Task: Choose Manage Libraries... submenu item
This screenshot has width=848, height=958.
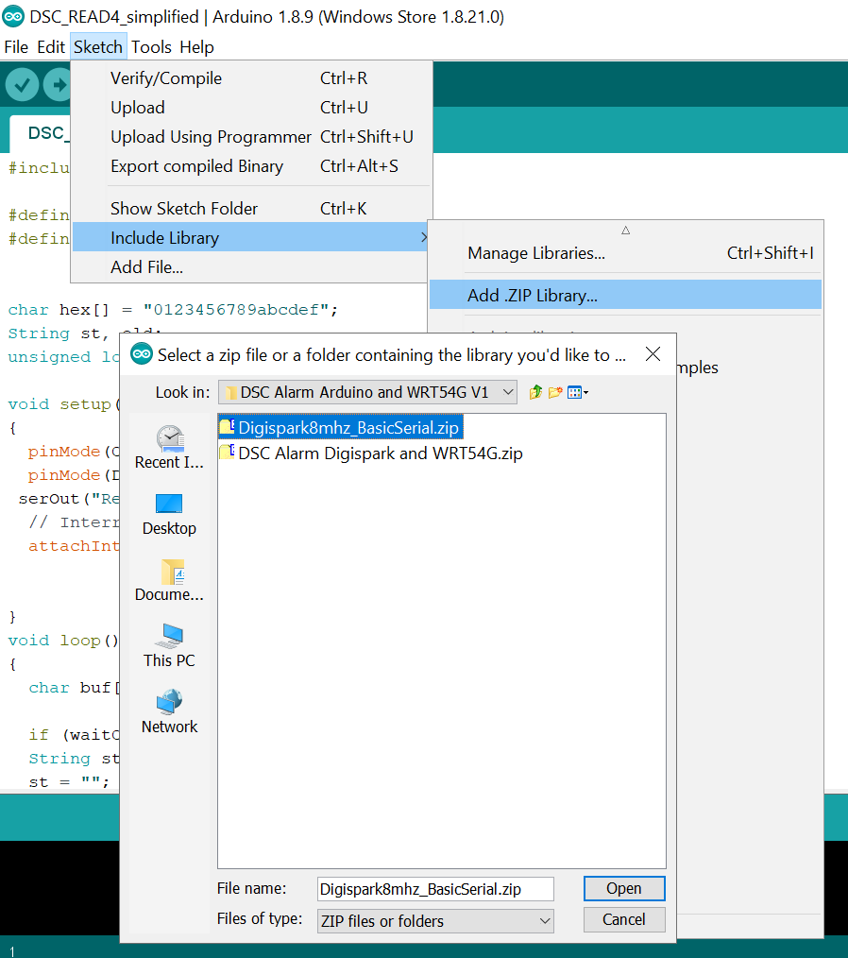Action: (x=625, y=253)
